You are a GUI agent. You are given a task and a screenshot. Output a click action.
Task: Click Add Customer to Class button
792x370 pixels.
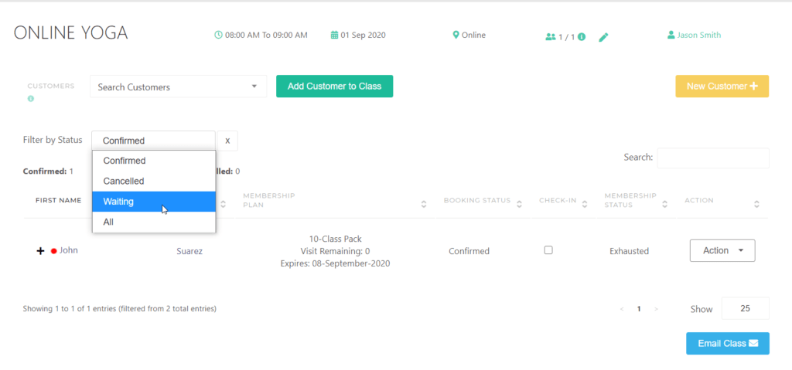334,87
